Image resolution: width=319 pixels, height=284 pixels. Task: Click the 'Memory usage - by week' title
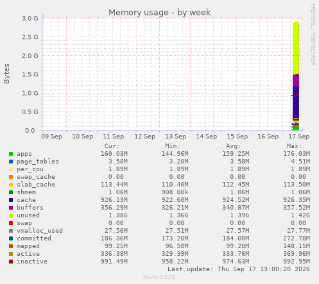pos(160,12)
